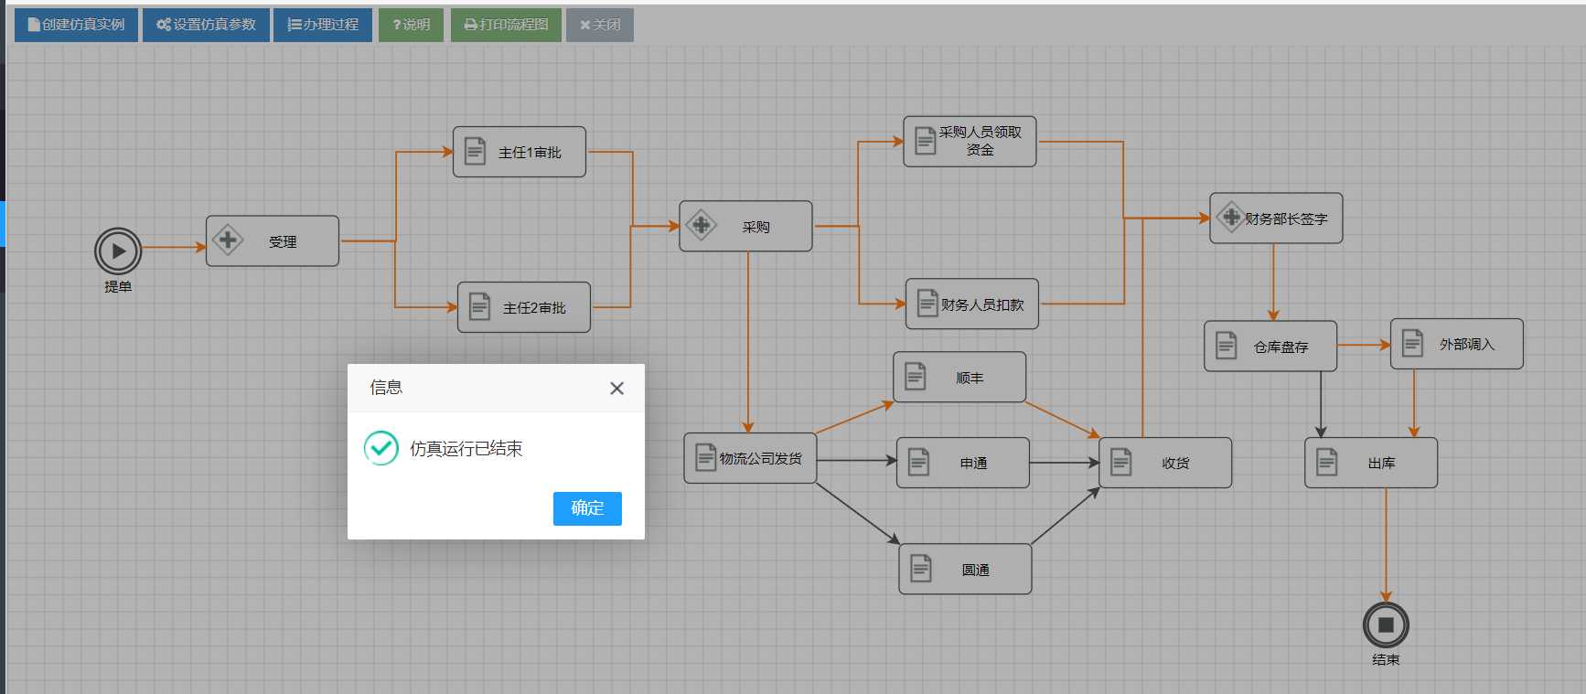Viewport: 1586px width, 694px height.
Task: Click the 提单 start event icon
Action: pos(118,251)
